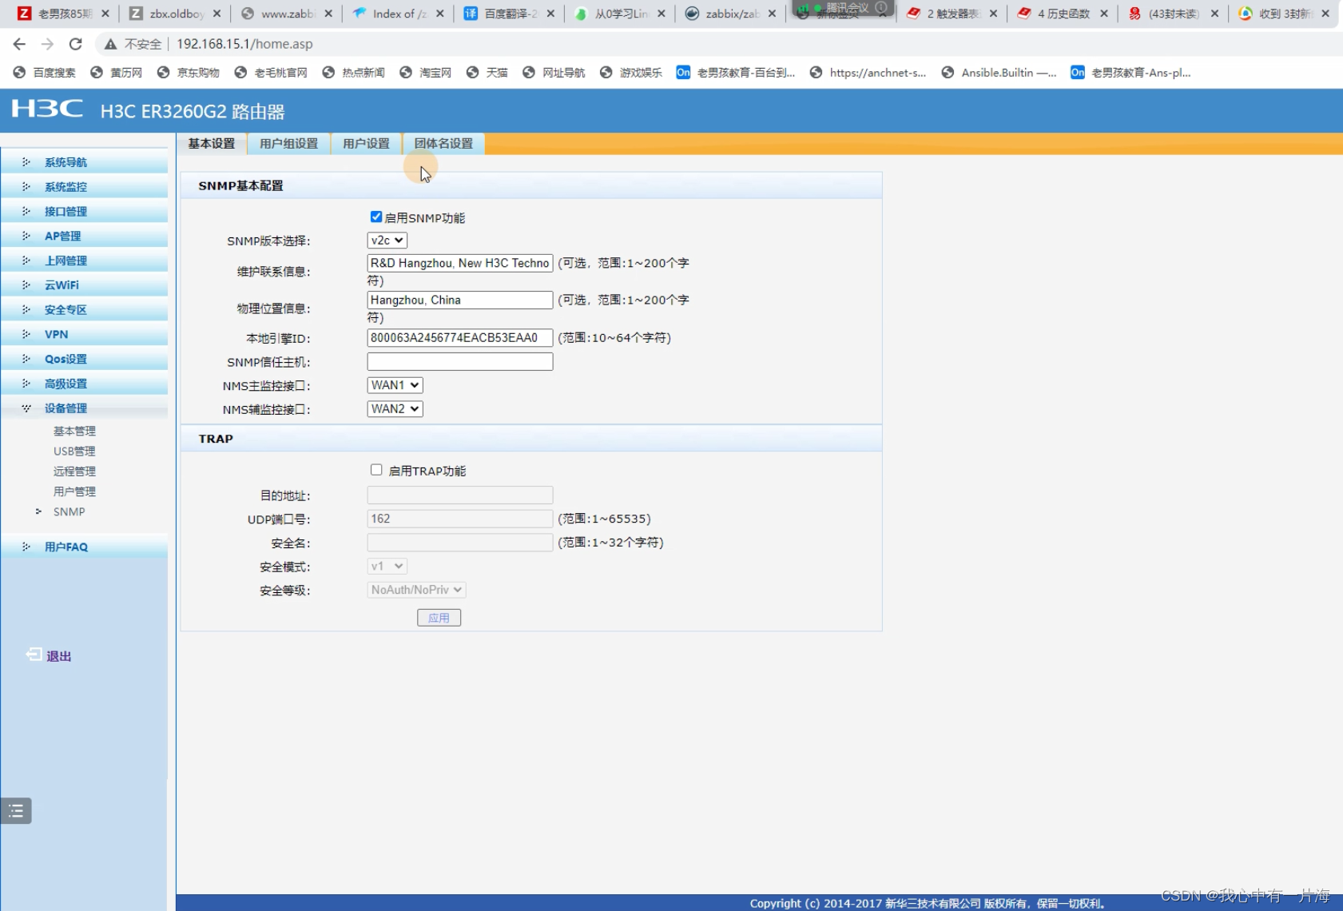The width and height of the screenshot is (1343, 911).
Task: Open the NMS辅监控接口 WAN2 dropdown
Action: click(x=395, y=409)
